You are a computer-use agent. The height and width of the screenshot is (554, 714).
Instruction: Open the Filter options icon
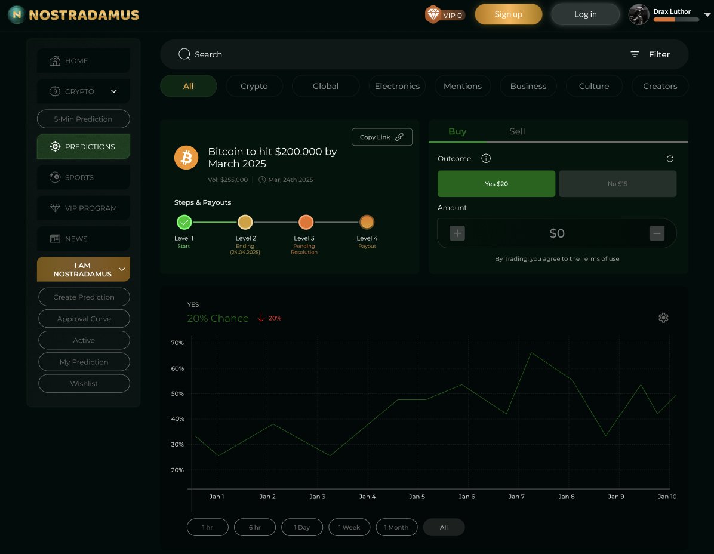635,54
